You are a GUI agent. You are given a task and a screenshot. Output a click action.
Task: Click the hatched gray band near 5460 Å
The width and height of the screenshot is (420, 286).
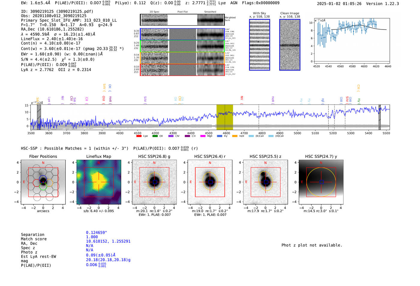(379, 117)
